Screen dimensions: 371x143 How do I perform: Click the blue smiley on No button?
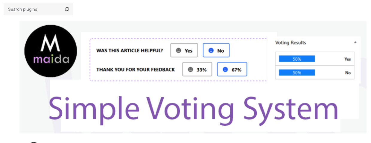point(211,50)
